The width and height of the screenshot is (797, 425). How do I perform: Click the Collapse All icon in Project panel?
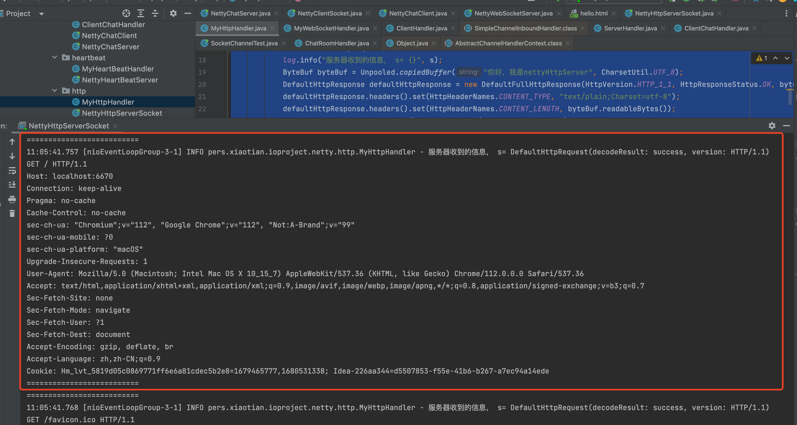point(155,13)
